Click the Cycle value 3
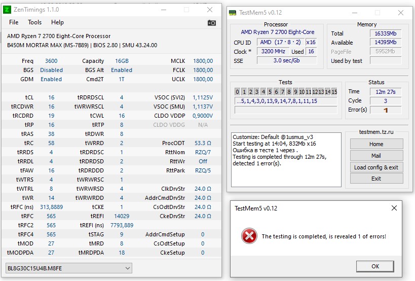Screen dimensions: 415x281 385,100
